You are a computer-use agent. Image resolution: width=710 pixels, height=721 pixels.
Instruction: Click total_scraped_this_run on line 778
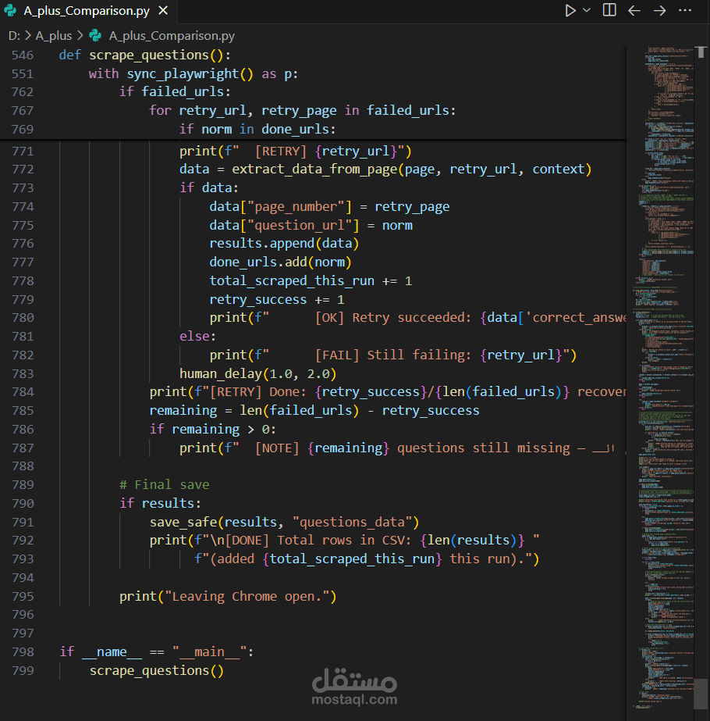click(292, 281)
